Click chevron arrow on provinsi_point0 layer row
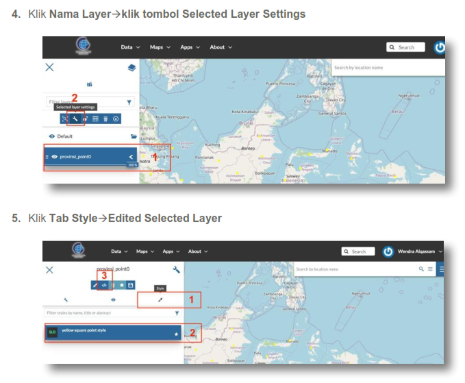 [131, 157]
